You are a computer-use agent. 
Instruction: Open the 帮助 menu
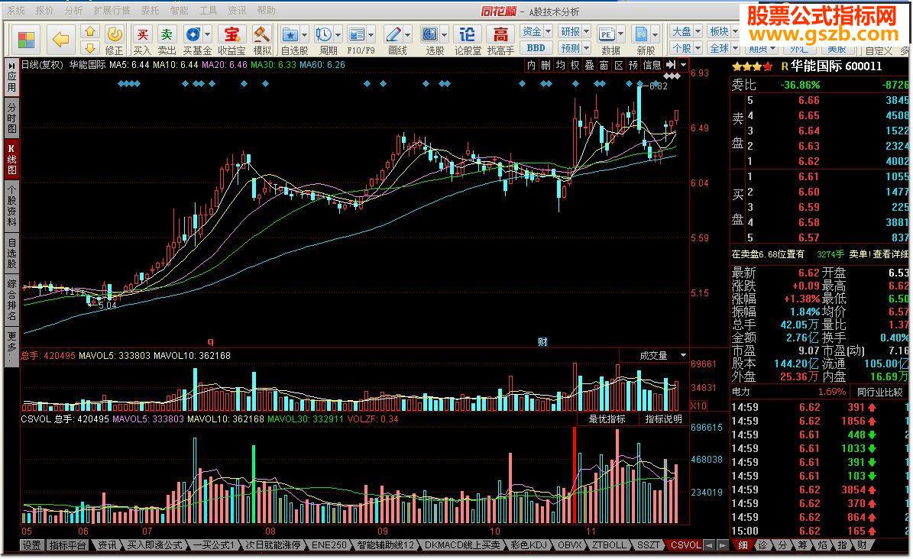tap(266, 11)
